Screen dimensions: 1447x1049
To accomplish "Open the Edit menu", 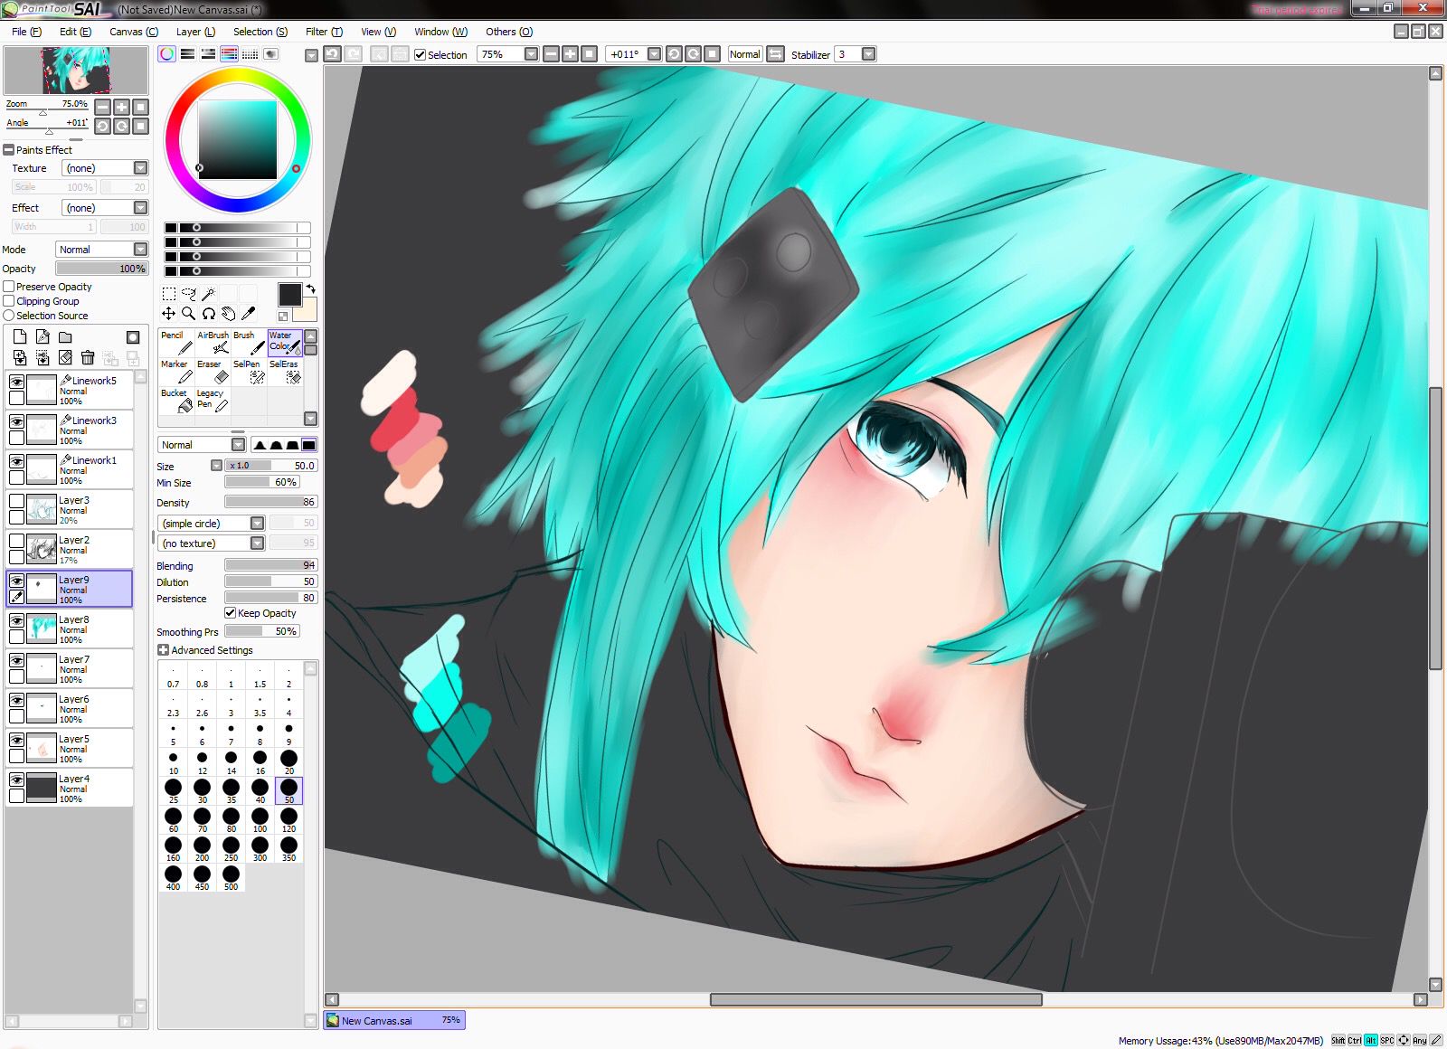I will coord(75,32).
